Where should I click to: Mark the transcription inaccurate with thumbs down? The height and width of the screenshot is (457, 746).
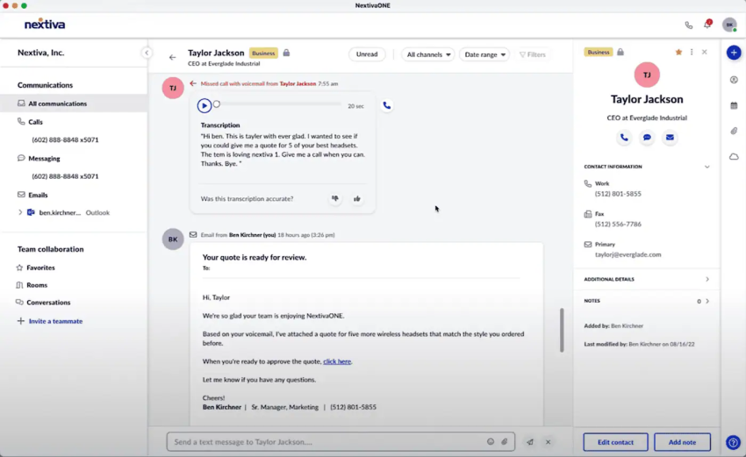tap(335, 199)
